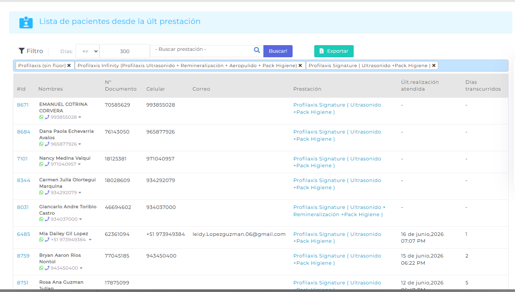Click the Excel icon on the Exportar button

321,51
